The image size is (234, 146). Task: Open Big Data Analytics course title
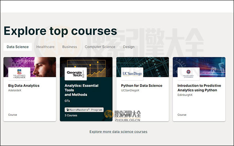click(24, 86)
